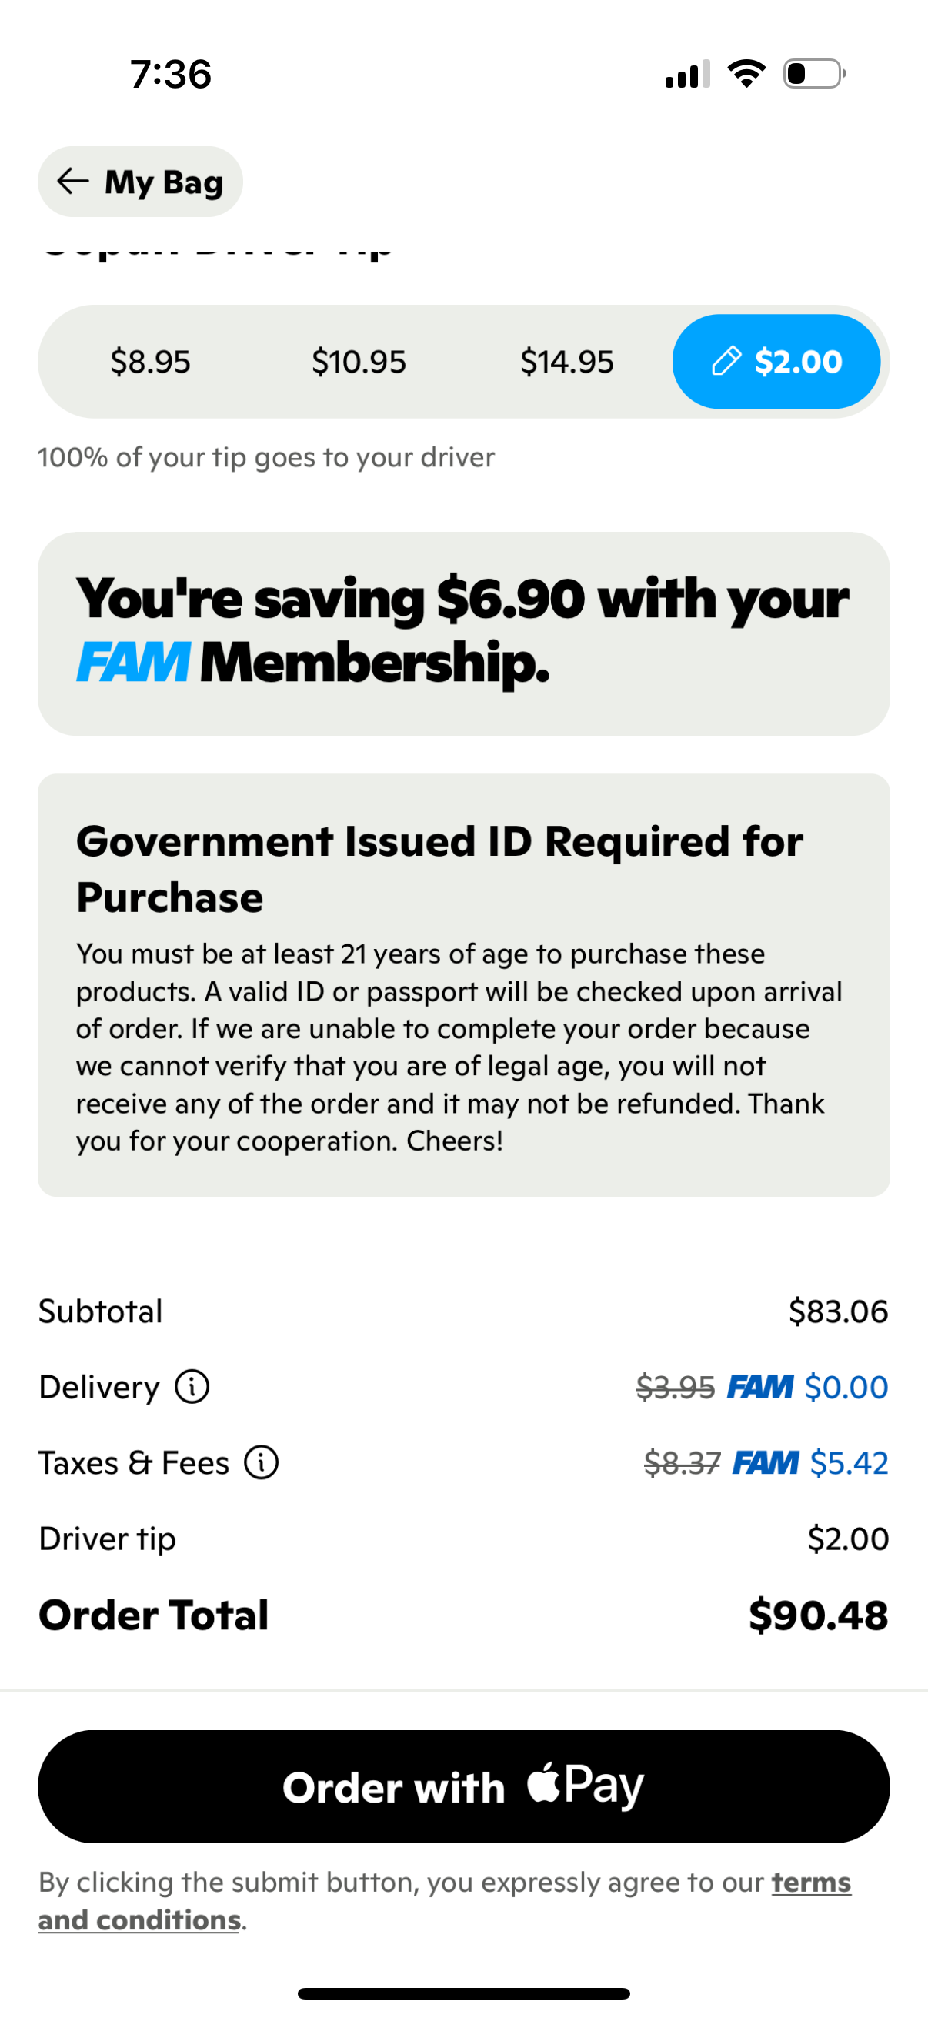Tap the FAM Membership savings banner

tap(463, 633)
